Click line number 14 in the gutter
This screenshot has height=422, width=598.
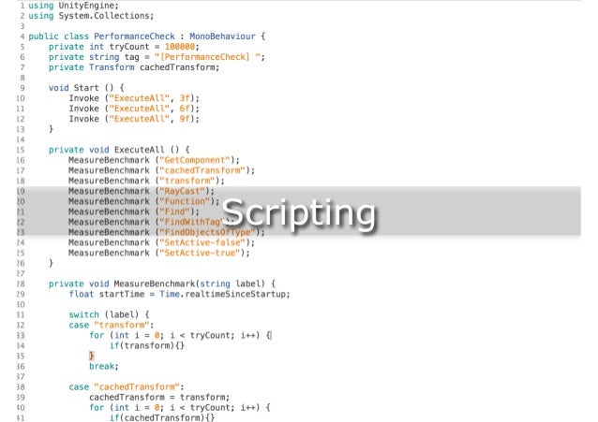(21, 139)
